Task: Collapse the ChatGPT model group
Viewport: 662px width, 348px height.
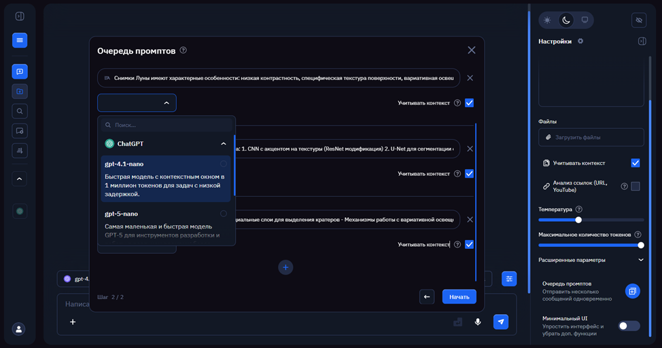Action: tap(224, 144)
